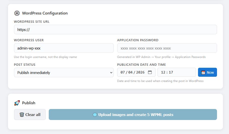Screen dimensions: 229x134
Task: Focus the WordPress Site URL field
Action: 115,29
